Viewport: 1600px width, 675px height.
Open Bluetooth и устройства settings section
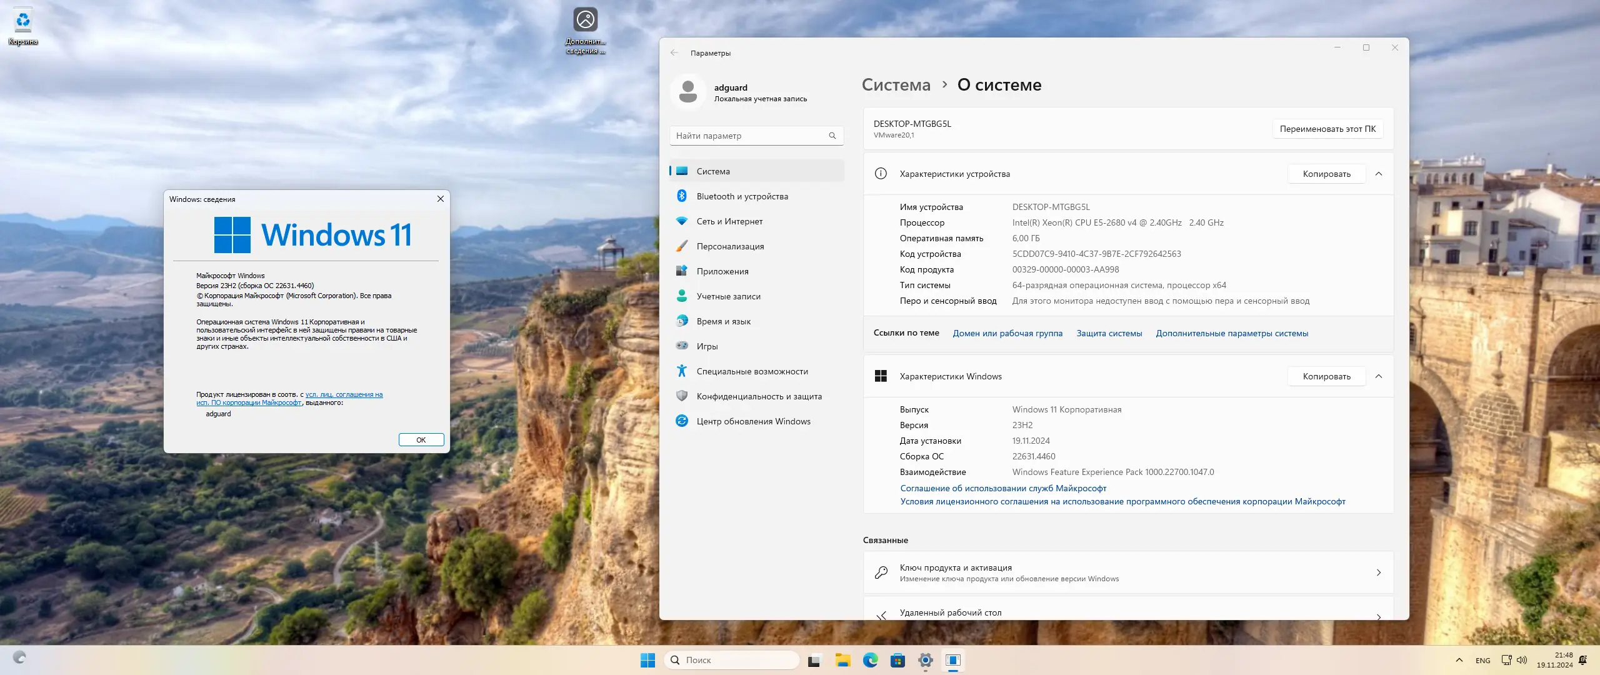pyautogui.click(x=742, y=196)
